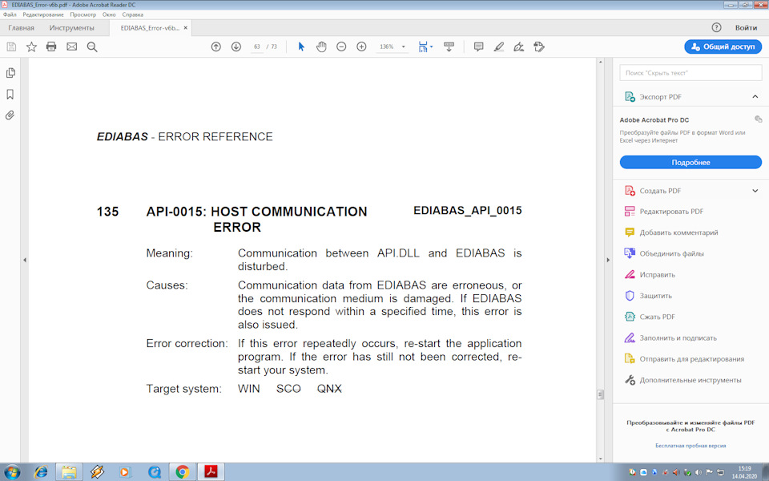Screen dimensions: 769x481
Task: Switch to the Инструменты tab
Action: point(71,28)
